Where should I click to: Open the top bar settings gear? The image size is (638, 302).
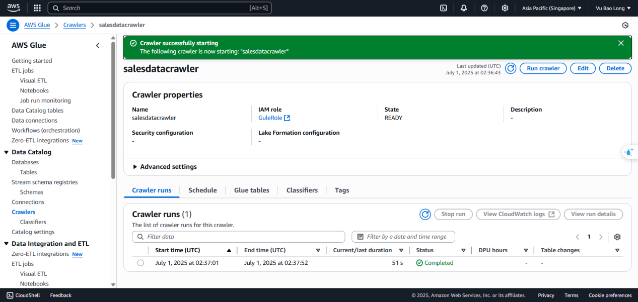click(505, 8)
